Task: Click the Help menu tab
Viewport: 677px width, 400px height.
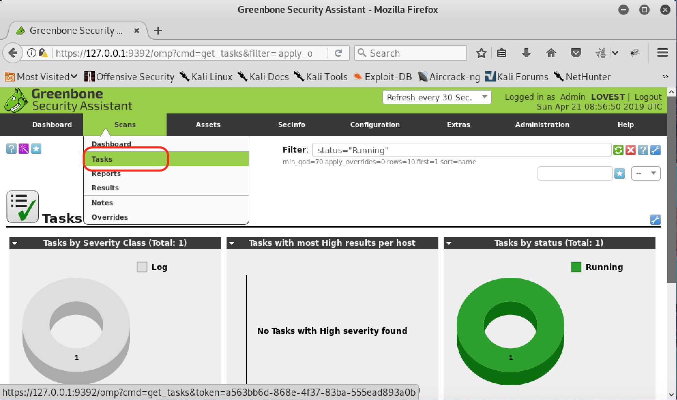Action: [x=625, y=125]
